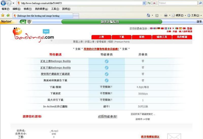Switch language with the Netherlands flag
The height and width of the screenshot is (139, 203).
pyautogui.click(x=166, y=28)
